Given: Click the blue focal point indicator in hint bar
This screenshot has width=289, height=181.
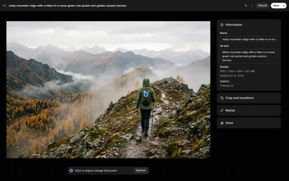Looking at the screenshot, I should 71,171.
